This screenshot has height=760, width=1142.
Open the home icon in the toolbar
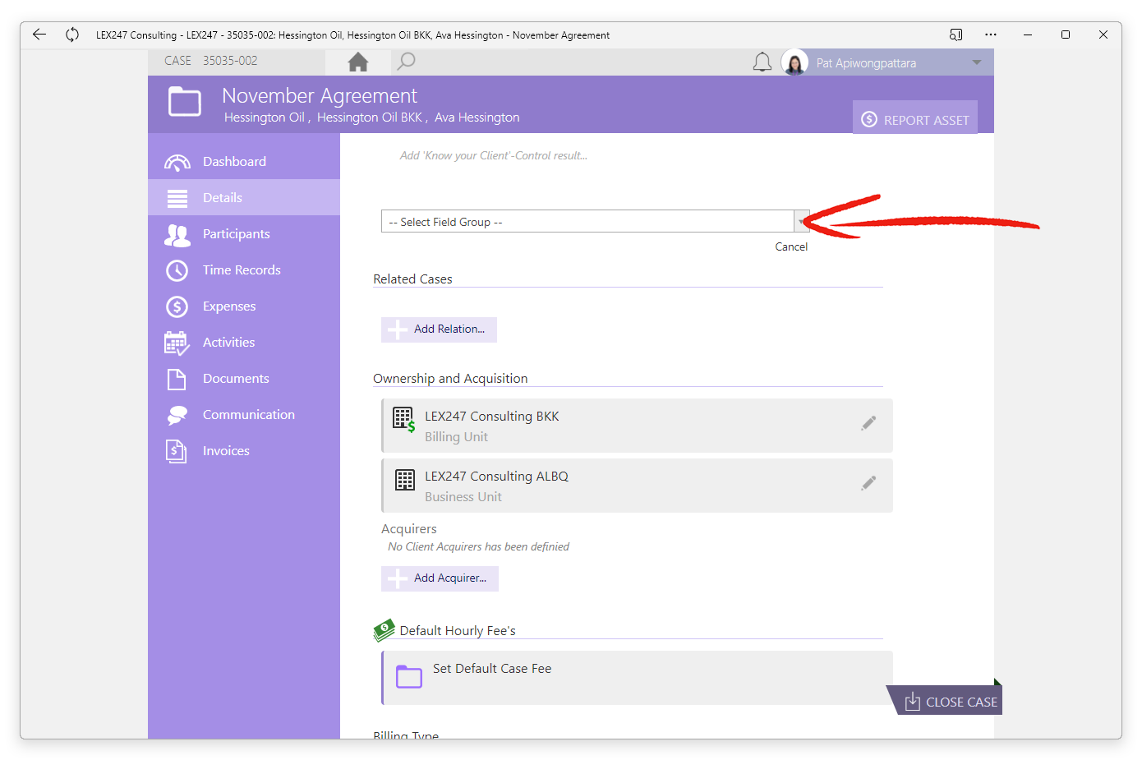tap(358, 62)
